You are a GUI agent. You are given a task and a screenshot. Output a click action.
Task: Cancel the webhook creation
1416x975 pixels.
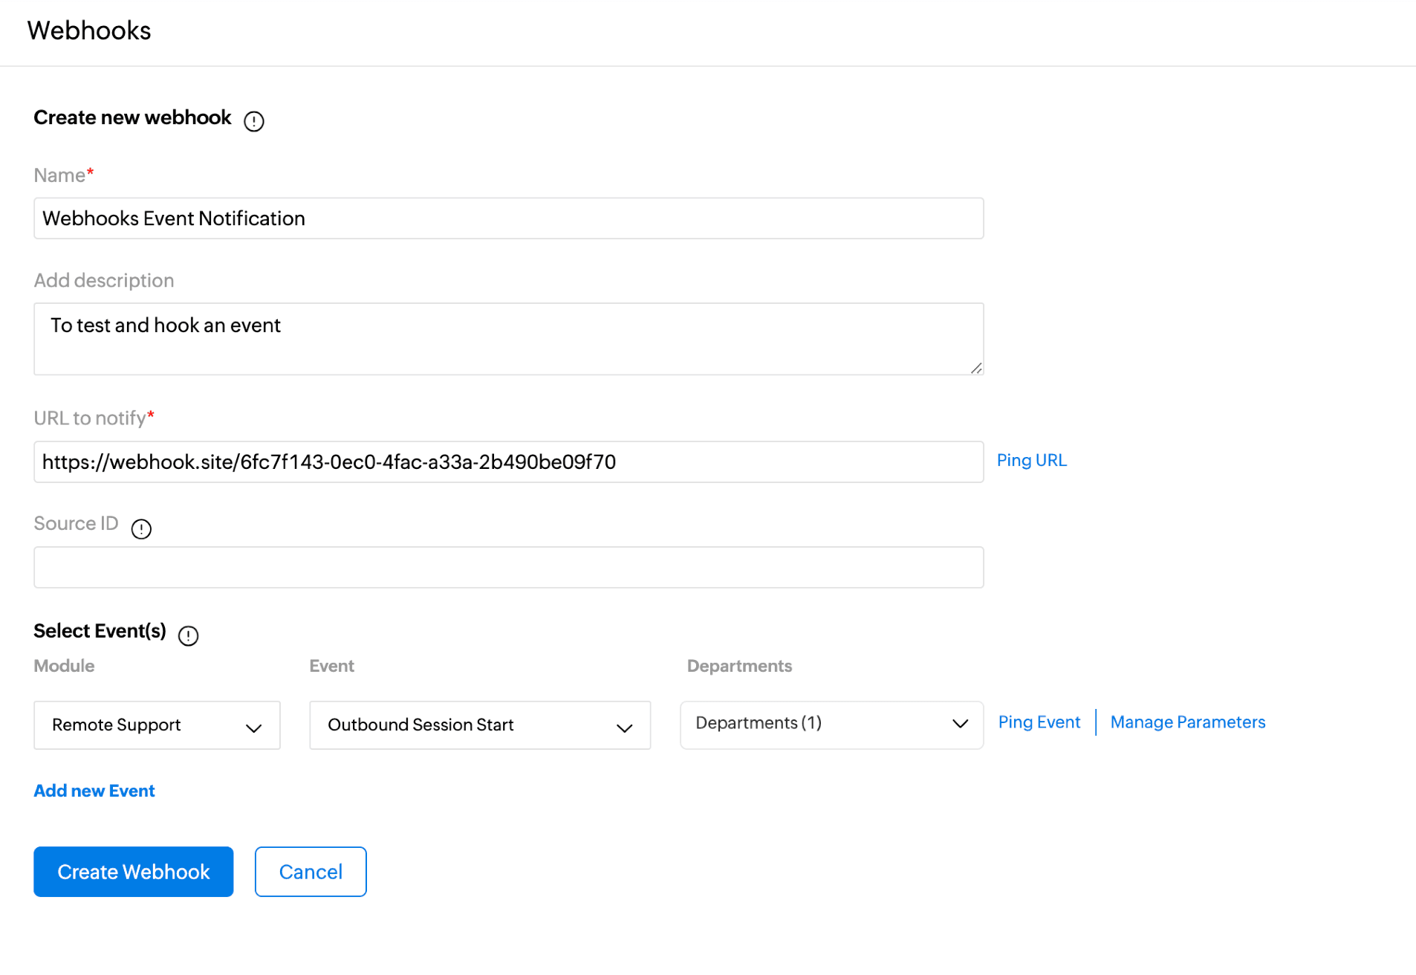311,872
